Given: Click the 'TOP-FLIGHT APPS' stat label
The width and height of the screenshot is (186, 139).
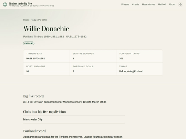Looking at the screenshot, I should tap(129, 54).
